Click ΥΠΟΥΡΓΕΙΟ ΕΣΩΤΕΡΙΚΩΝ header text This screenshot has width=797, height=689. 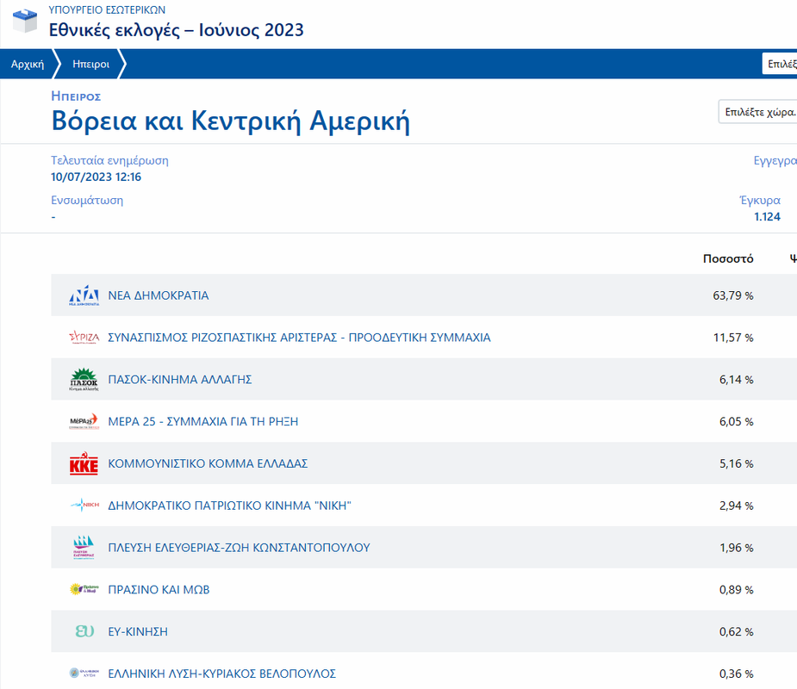[107, 9]
